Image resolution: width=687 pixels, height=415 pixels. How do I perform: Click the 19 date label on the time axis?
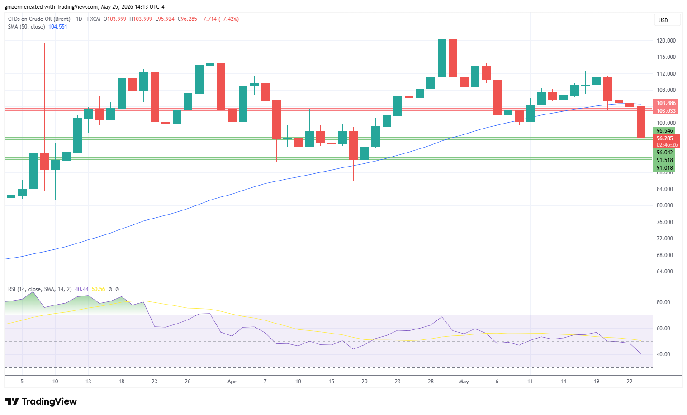(x=597, y=382)
